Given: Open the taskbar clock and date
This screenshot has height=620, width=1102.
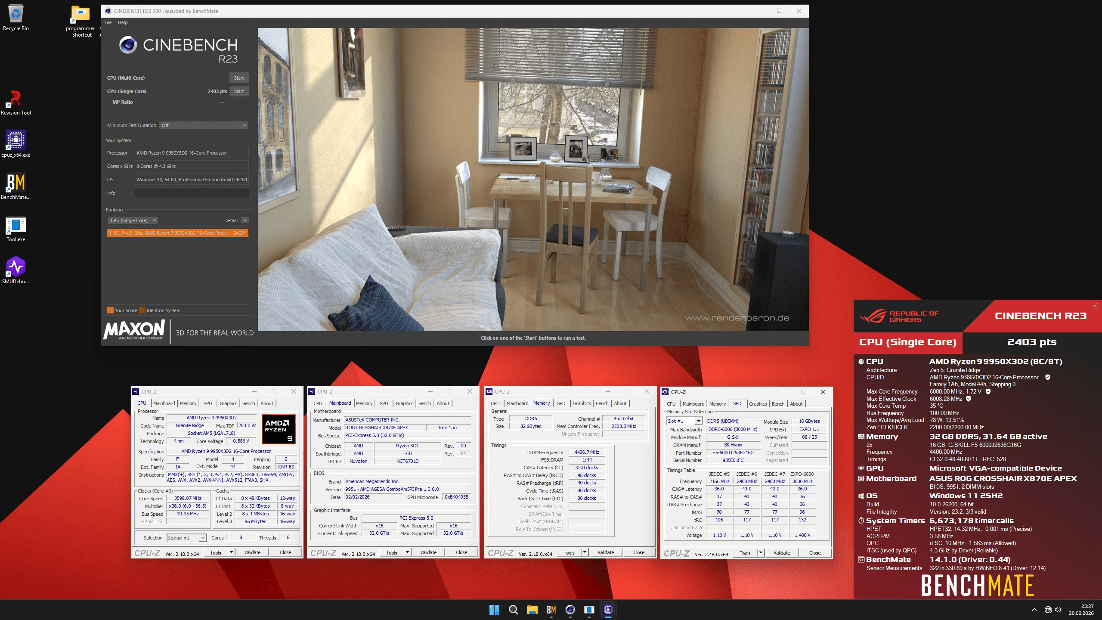Looking at the screenshot, I should point(1081,610).
